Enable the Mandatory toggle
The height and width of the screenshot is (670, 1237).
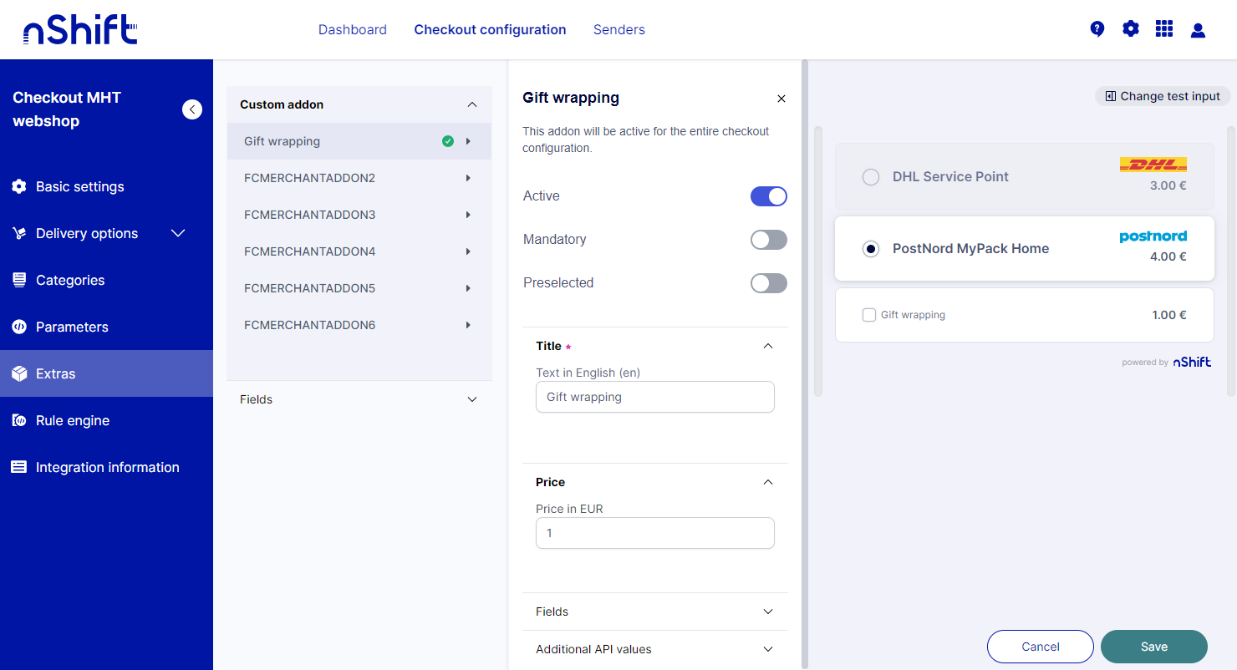(768, 240)
